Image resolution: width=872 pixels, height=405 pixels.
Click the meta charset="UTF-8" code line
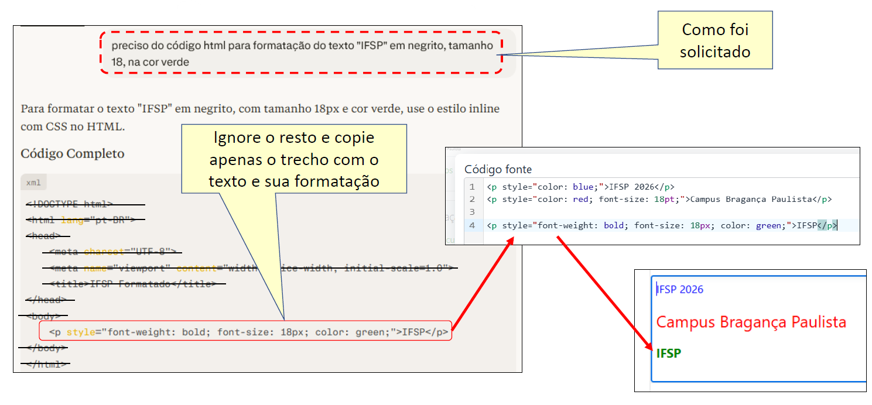[x=113, y=252]
